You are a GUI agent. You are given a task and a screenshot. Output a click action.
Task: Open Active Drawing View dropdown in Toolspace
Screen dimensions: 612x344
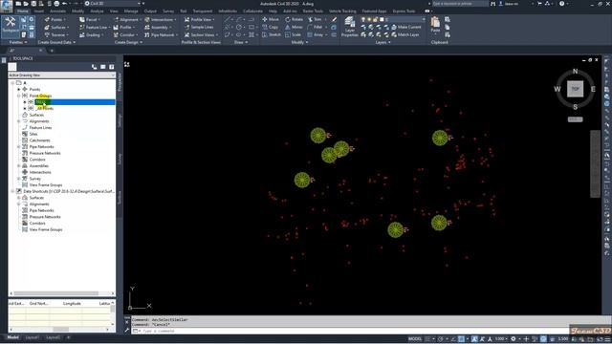pos(61,75)
